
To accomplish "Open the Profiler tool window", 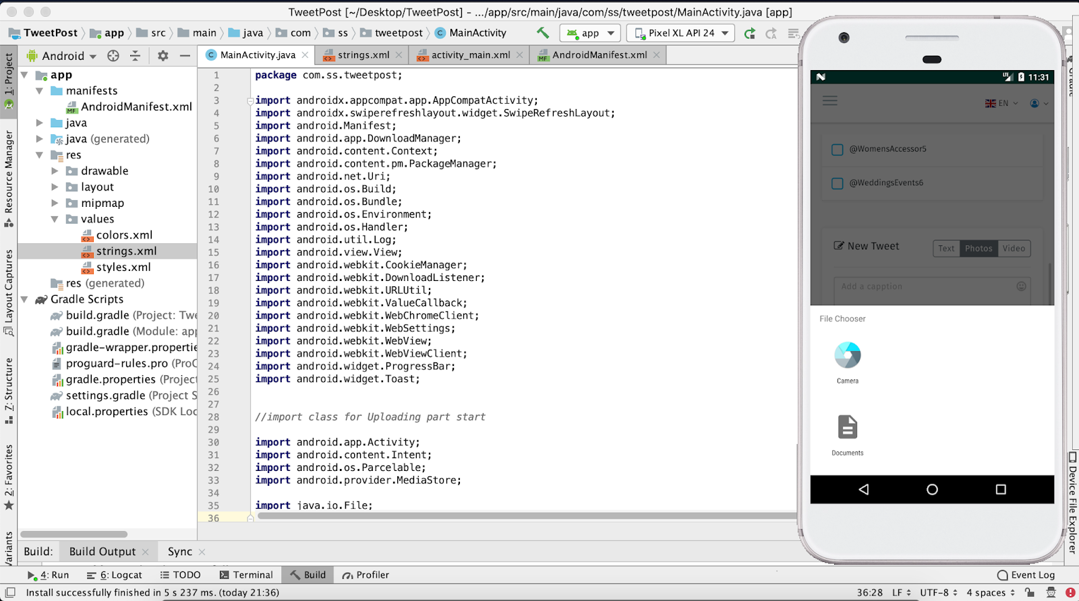I will click(x=366, y=575).
